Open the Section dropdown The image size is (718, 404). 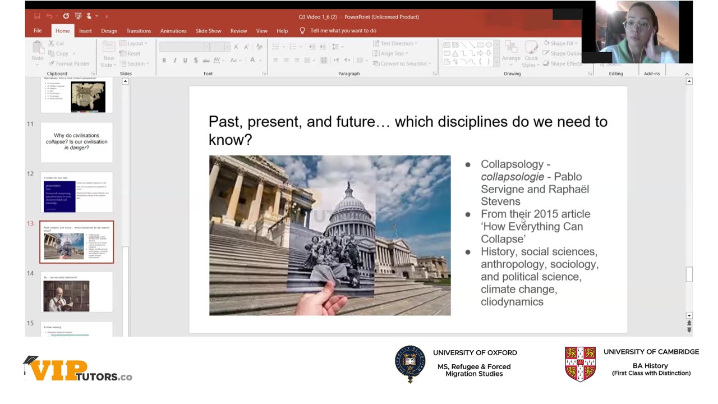pyautogui.click(x=134, y=63)
